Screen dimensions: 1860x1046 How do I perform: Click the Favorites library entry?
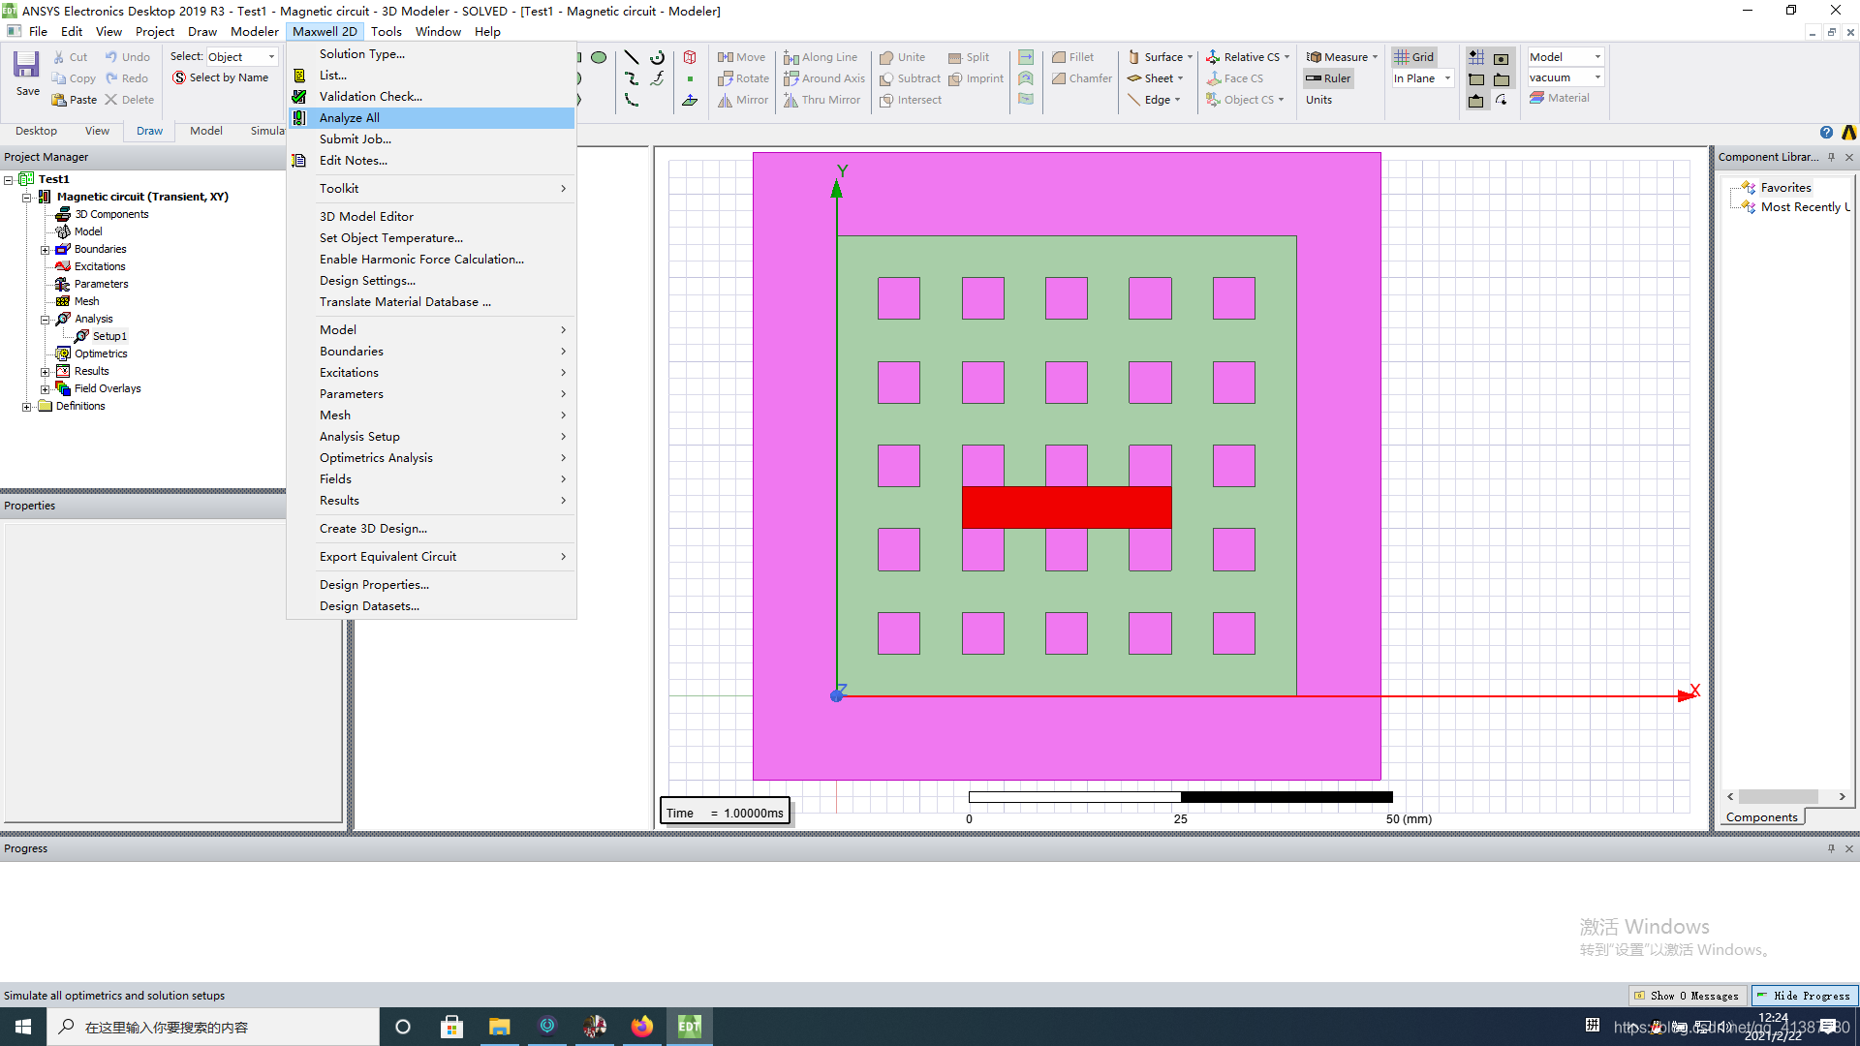point(1785,188)
